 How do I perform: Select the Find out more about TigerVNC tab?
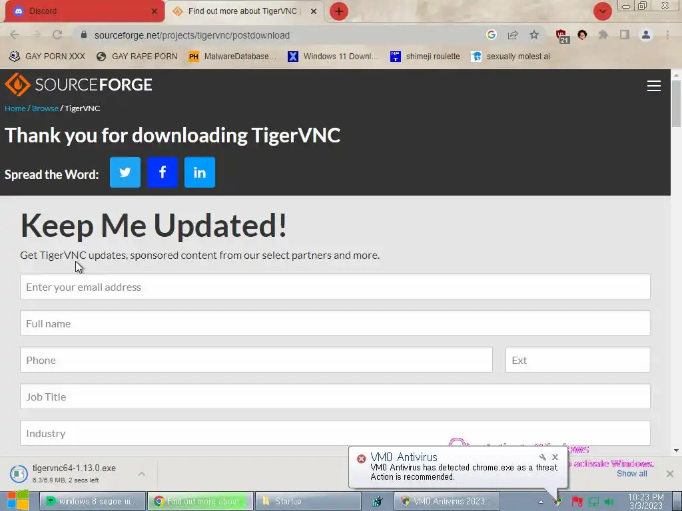click(x=244, y=11)
